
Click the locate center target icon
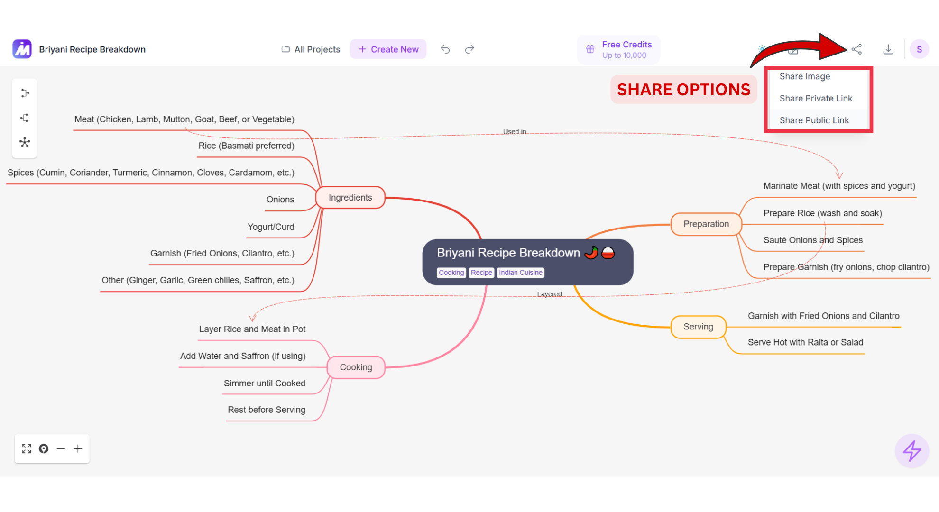pos(44,448)
